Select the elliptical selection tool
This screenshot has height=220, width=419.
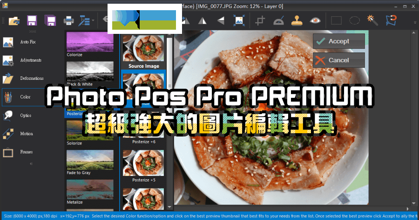tap(355, 20)
